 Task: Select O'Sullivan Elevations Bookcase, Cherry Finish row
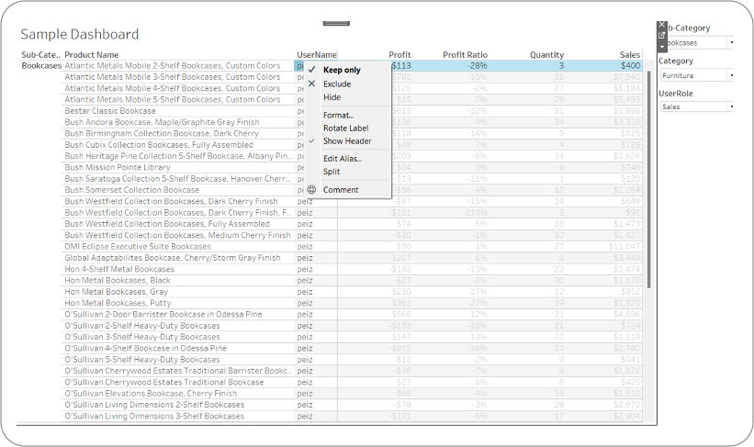[151, 393]
